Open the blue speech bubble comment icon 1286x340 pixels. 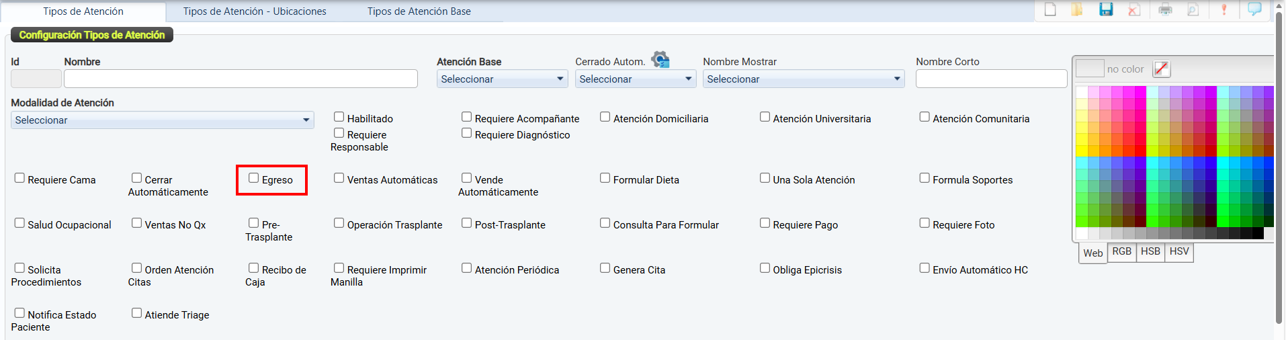(1254, 9)
